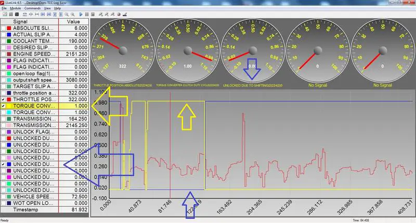The width and height of the screenshot is (416, 223).
Task: Uncheck the THROTTLE POS signal checkbox
Action: pyautogui.click(x=3, y=100)
